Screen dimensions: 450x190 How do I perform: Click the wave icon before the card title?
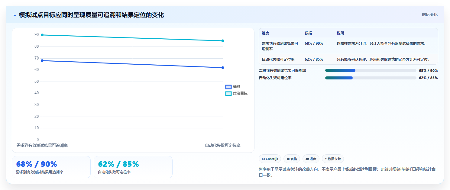coord(15,15)
